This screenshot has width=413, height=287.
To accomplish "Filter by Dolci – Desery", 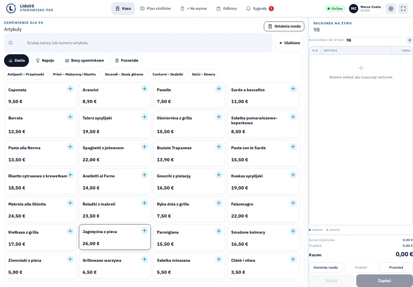I will (204, 74).
